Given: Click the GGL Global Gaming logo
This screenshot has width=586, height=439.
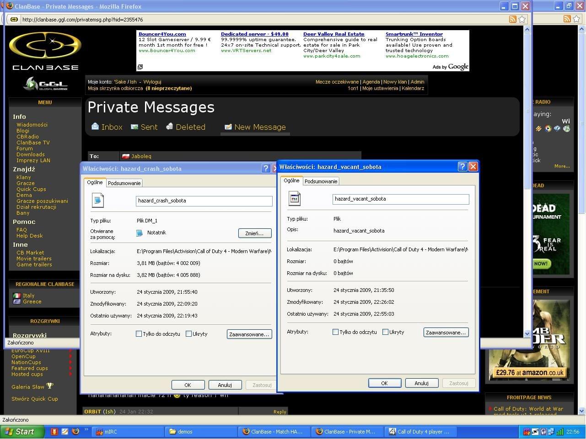Looking at the screenshot, I should tap(46, 84).
